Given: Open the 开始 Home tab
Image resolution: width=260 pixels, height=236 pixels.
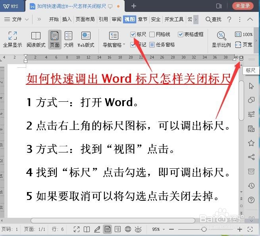Looking at the screenshot, I should [x=54, y=19].
